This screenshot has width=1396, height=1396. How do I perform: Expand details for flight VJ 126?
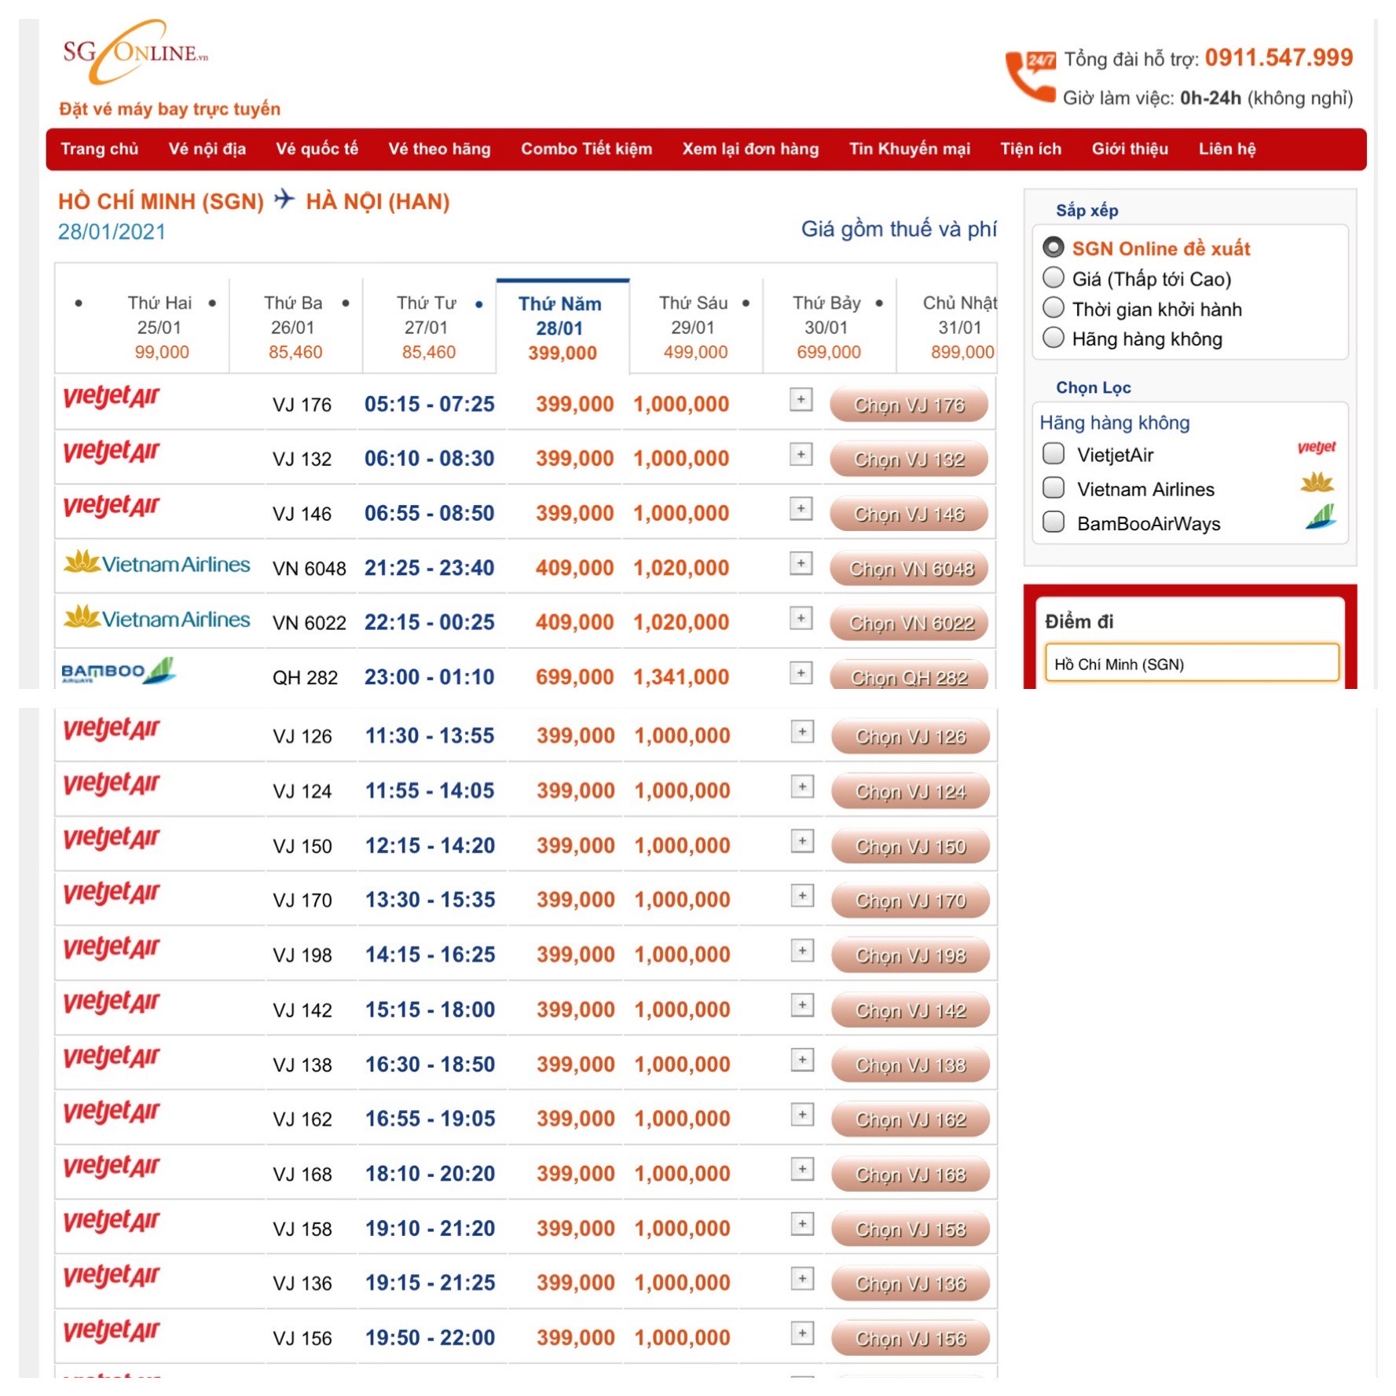click(x=802, y=731)
